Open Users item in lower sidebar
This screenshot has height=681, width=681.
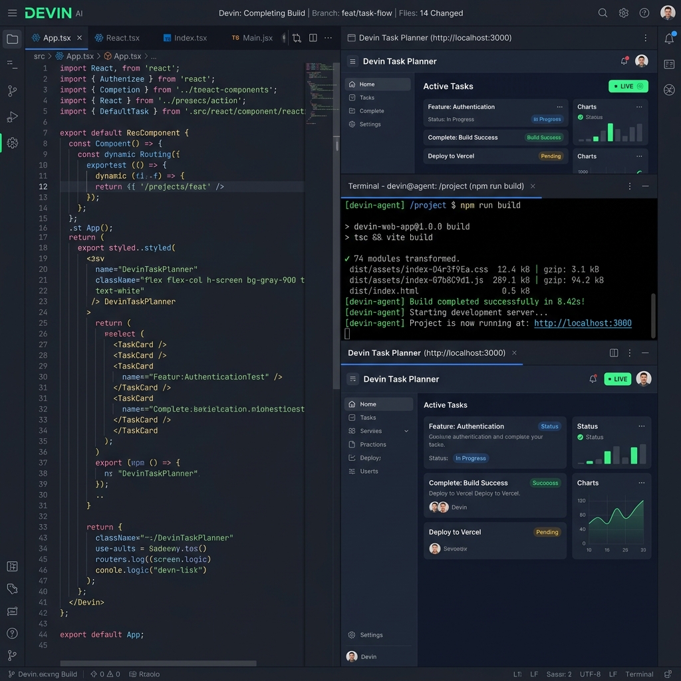click(378, 472)
